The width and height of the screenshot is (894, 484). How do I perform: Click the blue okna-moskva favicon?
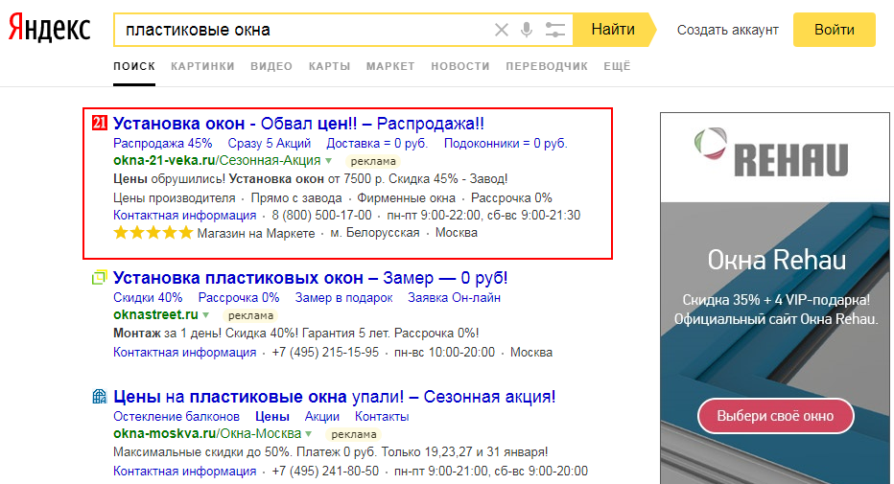pos(99,397)
